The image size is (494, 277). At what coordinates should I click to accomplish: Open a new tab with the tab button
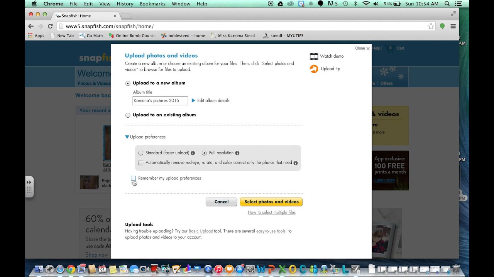click(x=126, y=16)
